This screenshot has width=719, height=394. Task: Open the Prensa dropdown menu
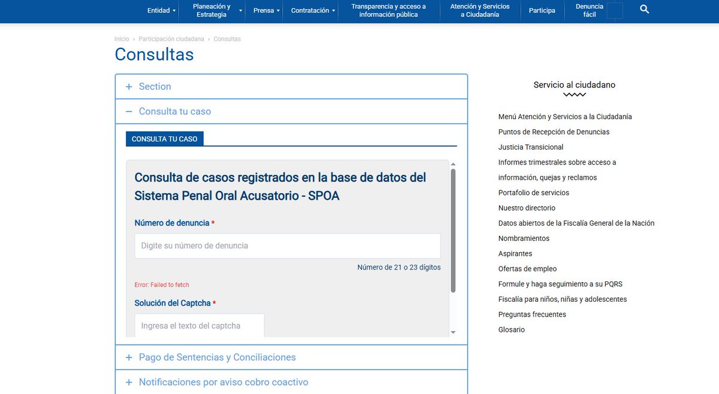tap(267, 10)
